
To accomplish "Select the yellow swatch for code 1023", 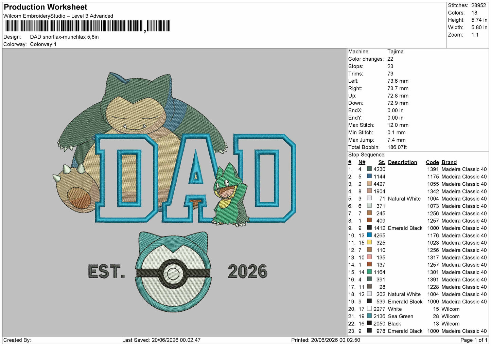I will (369, 242).
